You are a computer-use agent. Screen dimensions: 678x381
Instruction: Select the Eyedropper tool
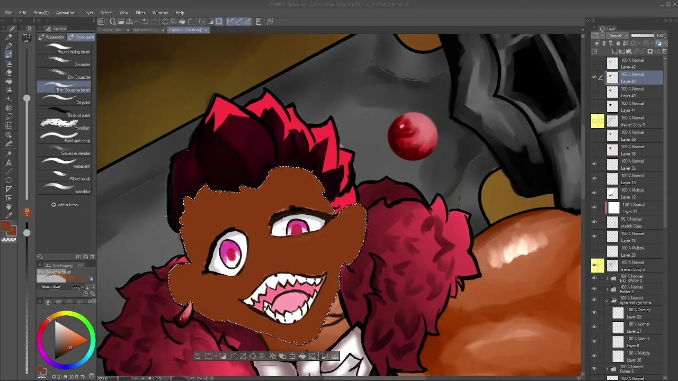click(9, 215)
